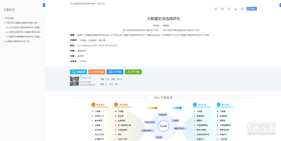This screenshot has height=141, width=281.
Task: Open journal link 四川师范学院学报(自然科学版)
Action: (83, 4)
